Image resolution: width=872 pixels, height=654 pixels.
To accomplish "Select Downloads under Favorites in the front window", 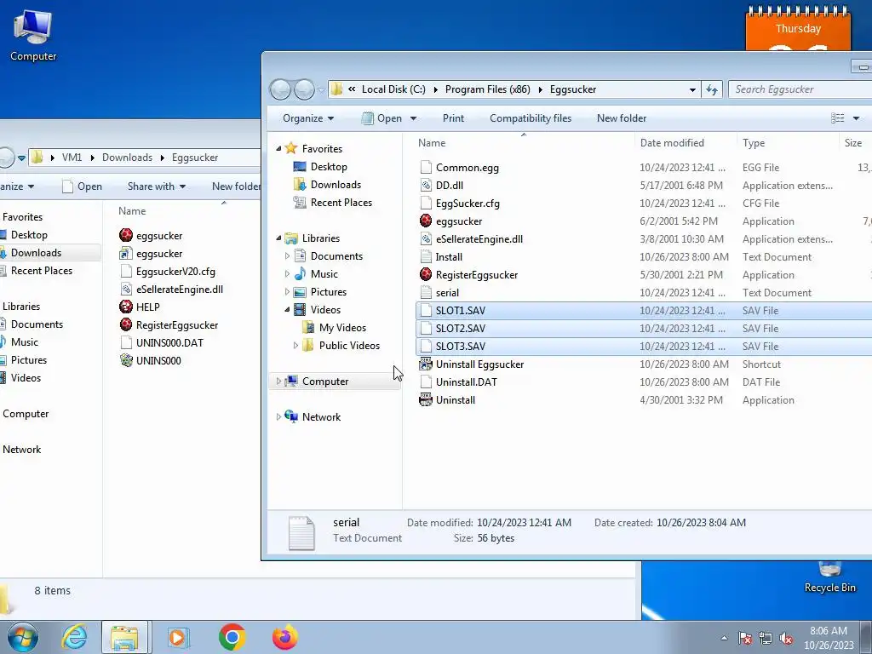I will (x=327, y=185).
